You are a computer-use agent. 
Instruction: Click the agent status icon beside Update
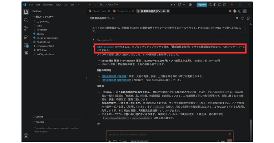190,5
